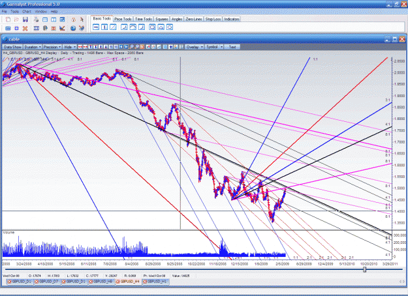Open the Hide dropdown
Image resolution: width=408 pixels, height=296 pixels.
[x=70, y=47]
